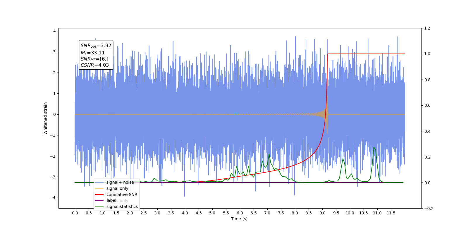Image resolution: width=468 pixels, height=234 pixels.
Task: Click the 'cumilative SNR' legend entry
Action: tap(122, 195)
